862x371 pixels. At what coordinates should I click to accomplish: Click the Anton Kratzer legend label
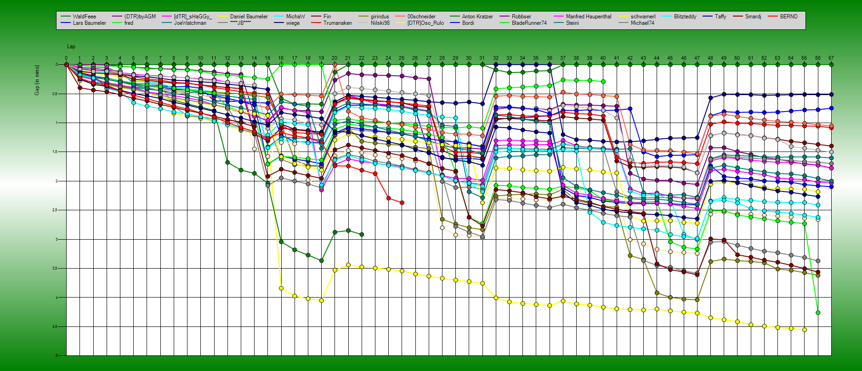[x=477, y=17]
